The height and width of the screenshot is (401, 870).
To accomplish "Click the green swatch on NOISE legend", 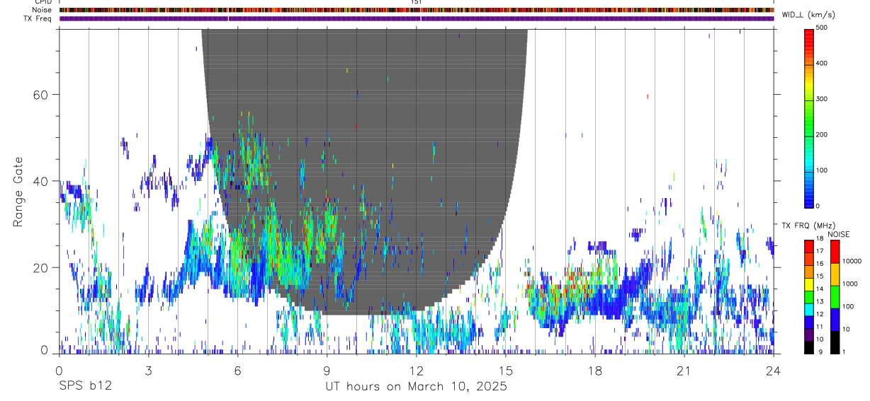I will tap(835, 297).
